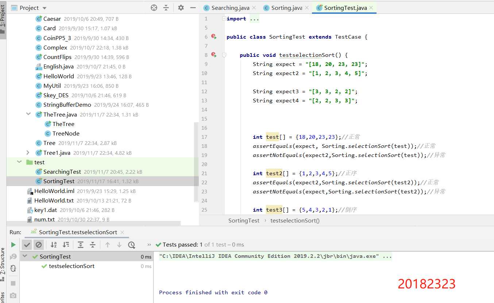The image size is (494, 303).
Task: Rerun the test with the green Run arrow
Action: pos(13,245)
